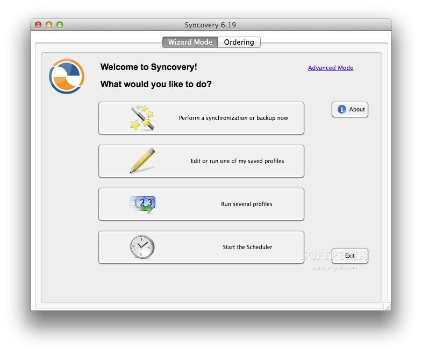Click 'What would you like to do?' text
Viewport: 422px width, 353px height.
(x=156, y=84)
